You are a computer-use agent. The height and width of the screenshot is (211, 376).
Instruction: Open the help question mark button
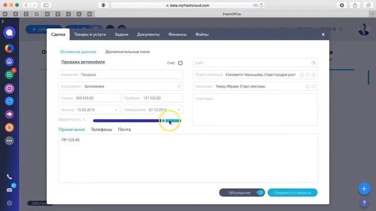tap(364, 203)
